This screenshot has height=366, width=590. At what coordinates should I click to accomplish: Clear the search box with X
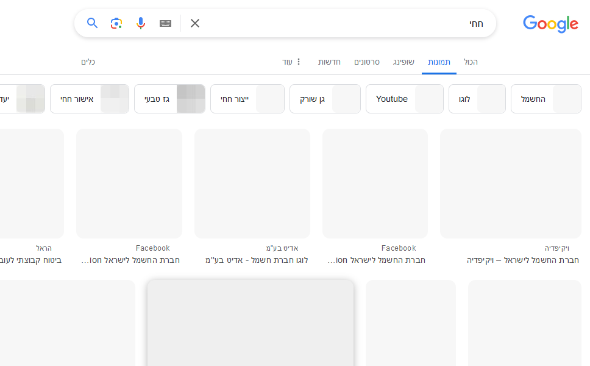tap(195, 23)
